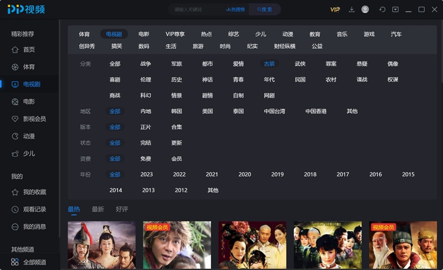This screenshot has width=443, height=270.
Task: Open the VIP membership icon
Action: [x=335, y=9]
